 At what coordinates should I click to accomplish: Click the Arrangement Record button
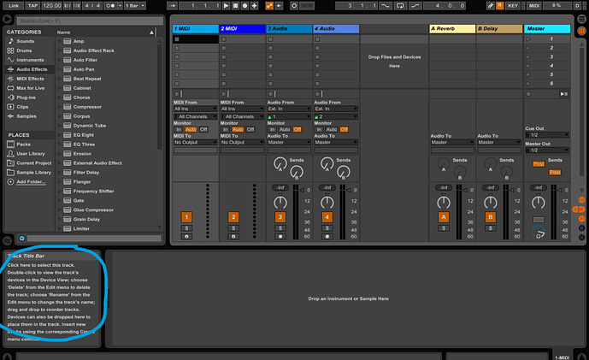[244, 6]
